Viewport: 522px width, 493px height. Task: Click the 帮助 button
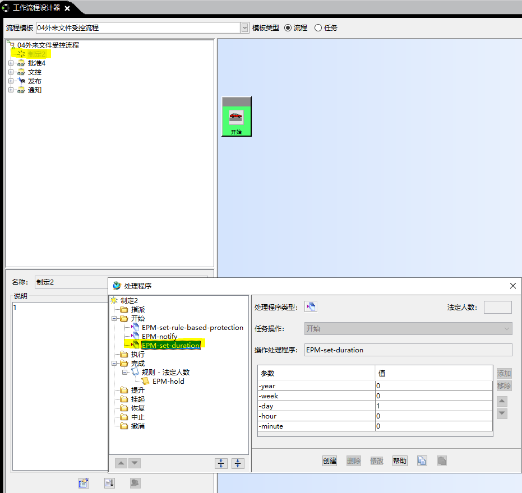point(400,461)
